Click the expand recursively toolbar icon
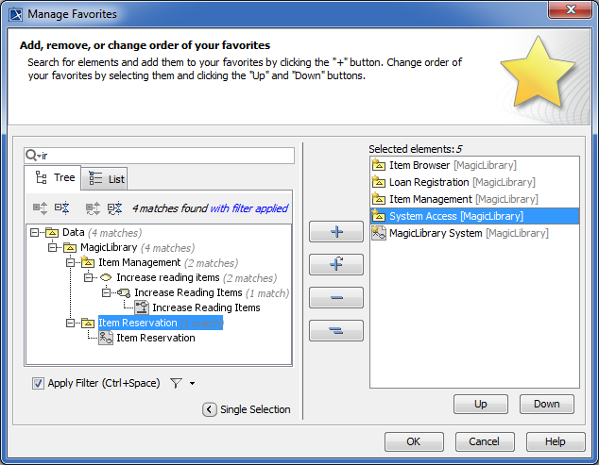Image resolution: width=599 pixels, height=465 pixels. point(93,208)
